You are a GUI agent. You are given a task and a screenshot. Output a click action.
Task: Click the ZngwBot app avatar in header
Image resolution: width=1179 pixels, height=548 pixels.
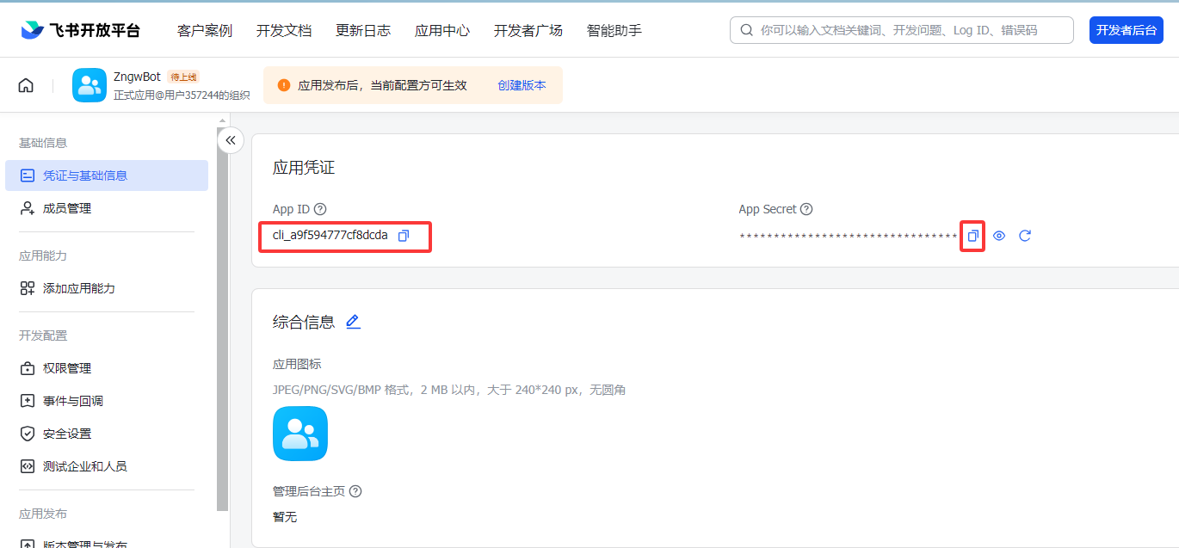[90, 85]
